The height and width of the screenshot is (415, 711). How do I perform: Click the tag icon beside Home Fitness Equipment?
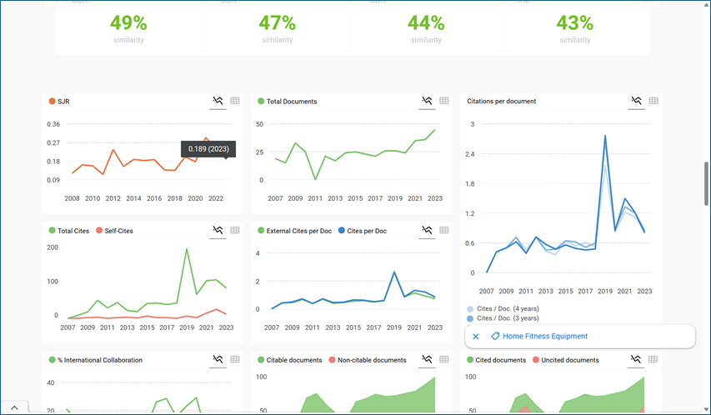click(495, 337)
